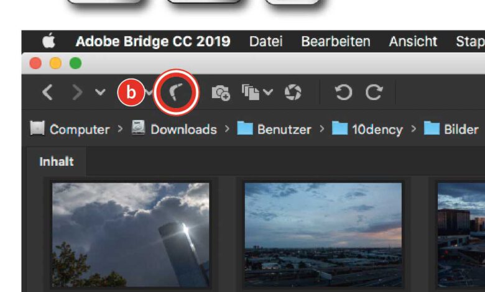The width and height of the screenshot is (485, 292).
Task: Select the thumbnail showing buildings at dusk
Action: (461, 235)
